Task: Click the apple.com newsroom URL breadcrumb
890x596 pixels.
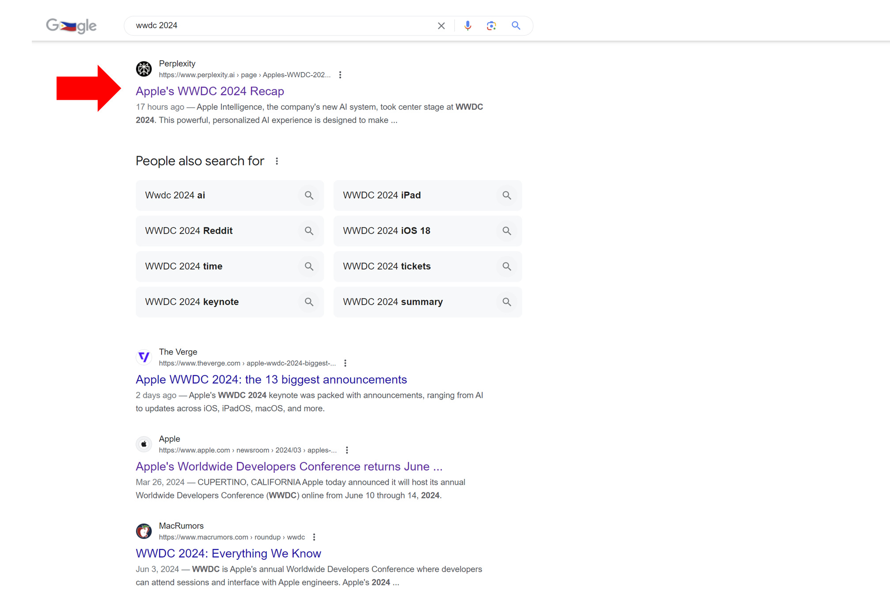Action: tap(248, 450)
